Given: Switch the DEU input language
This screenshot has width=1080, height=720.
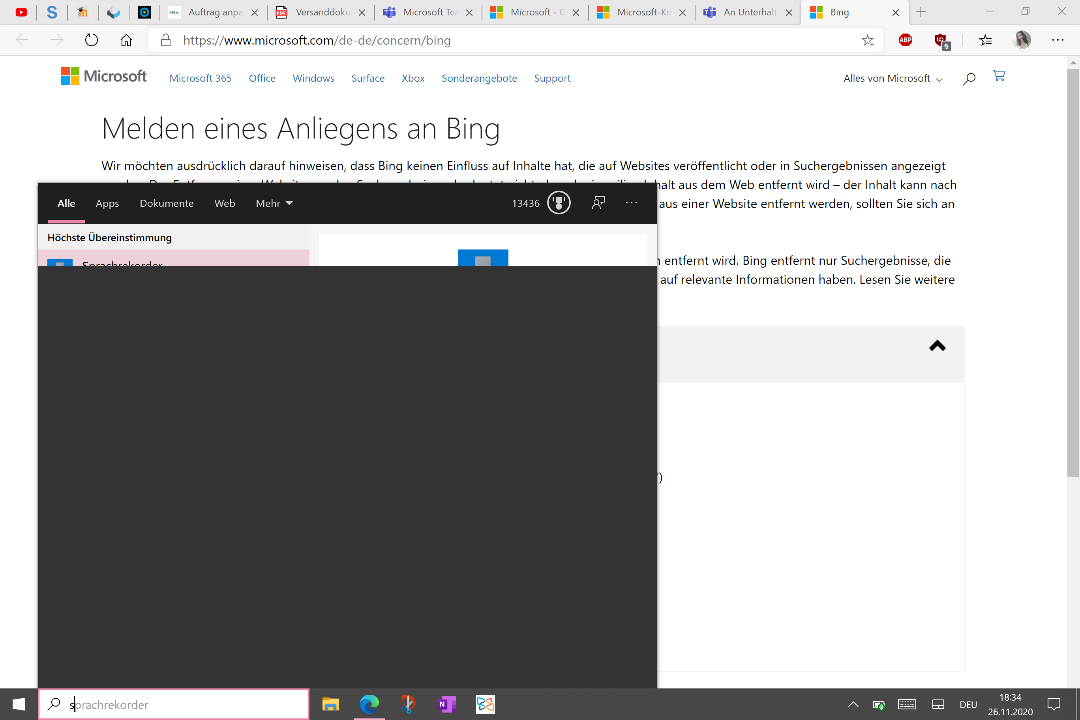Looking at the screenshot, I should (x=968, y=705).
